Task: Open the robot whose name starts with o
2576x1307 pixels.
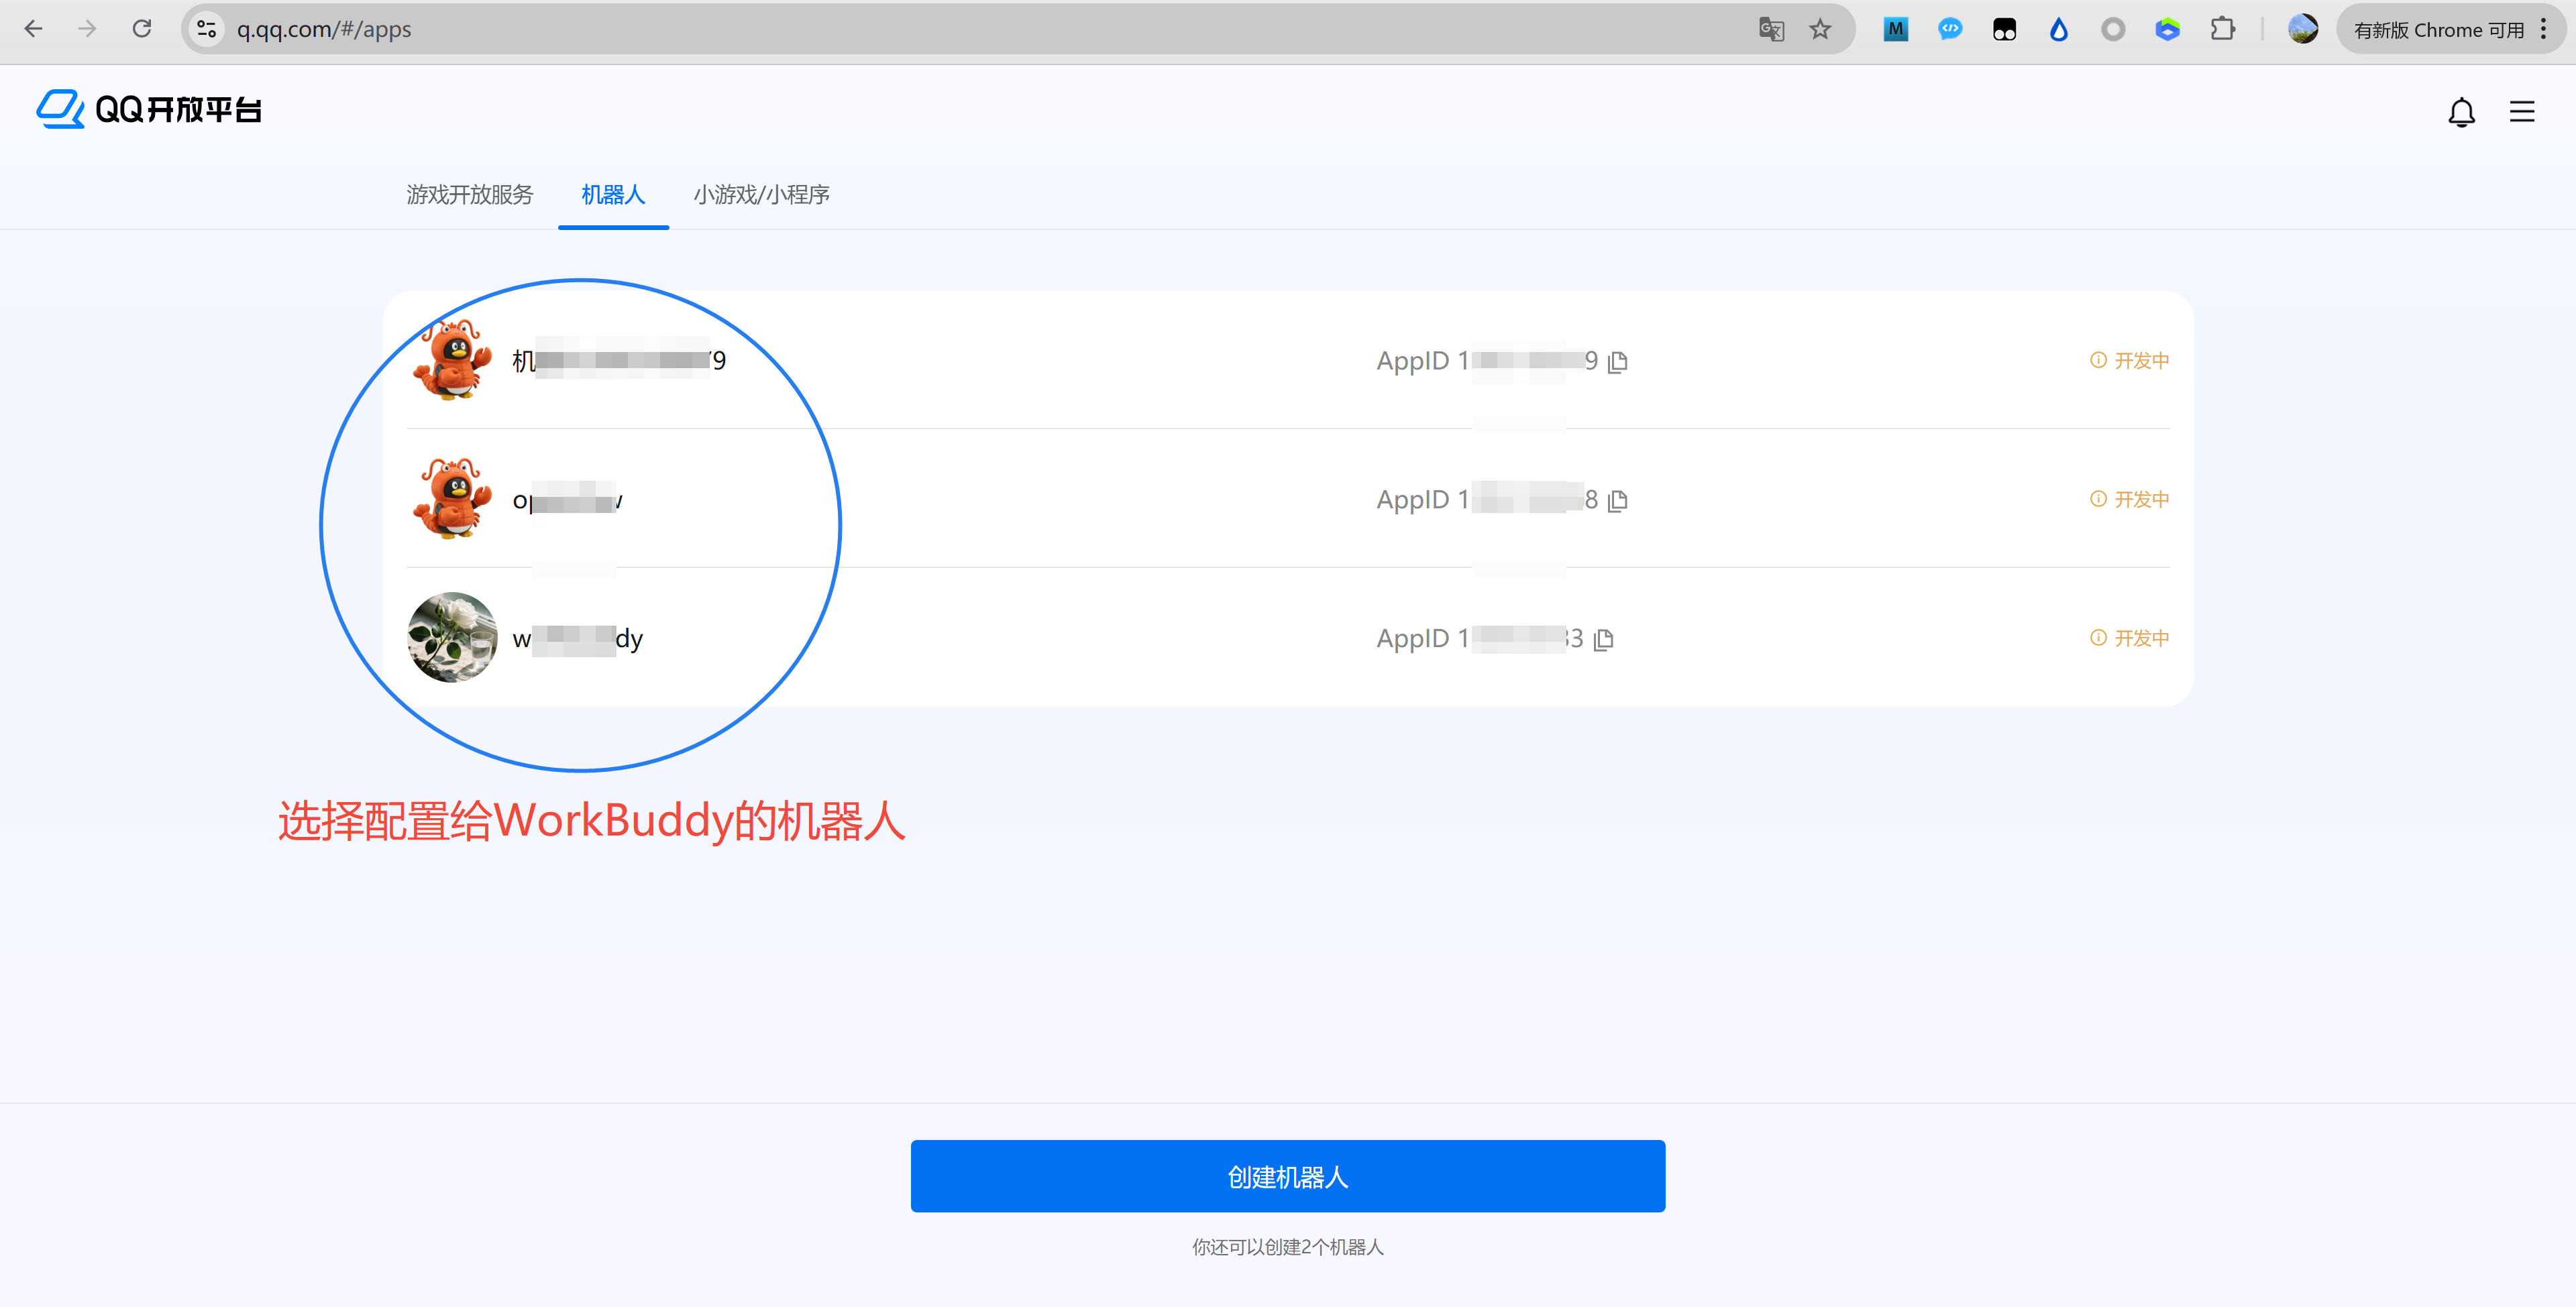Action: coord(567,499)
